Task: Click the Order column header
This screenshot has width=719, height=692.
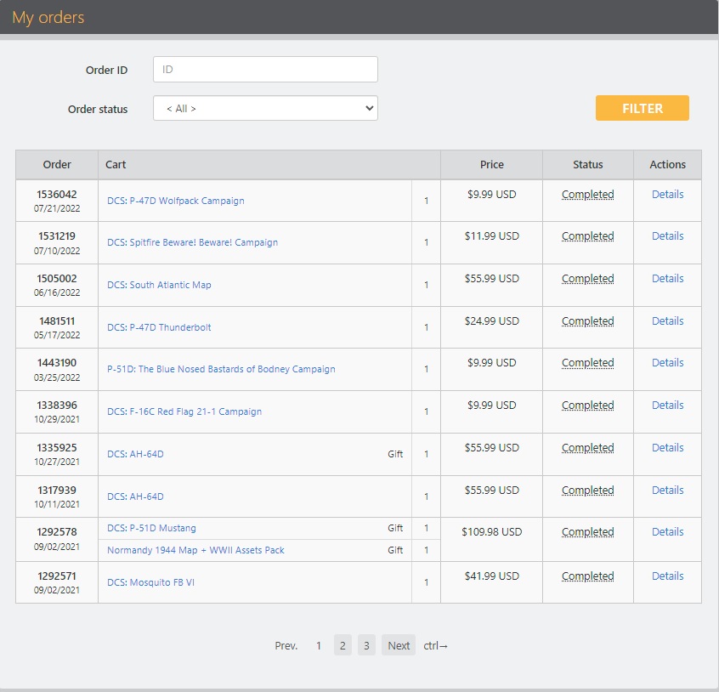Action: click(57, 165)
